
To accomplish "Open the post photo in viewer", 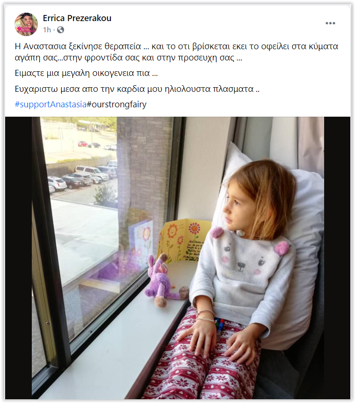I will click(178, 258).
